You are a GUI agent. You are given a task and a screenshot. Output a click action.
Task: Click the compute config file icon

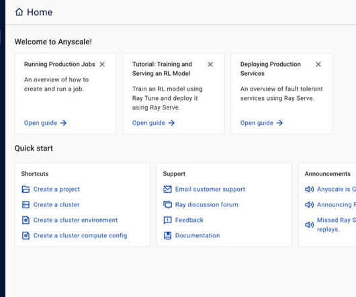(x=26, y=235)
